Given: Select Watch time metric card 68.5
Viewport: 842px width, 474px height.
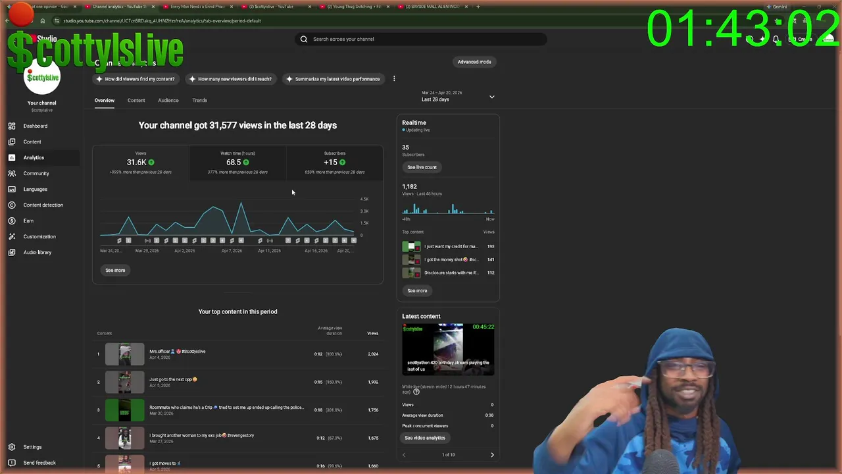Looking at the screenshot, I should (237, 163).
